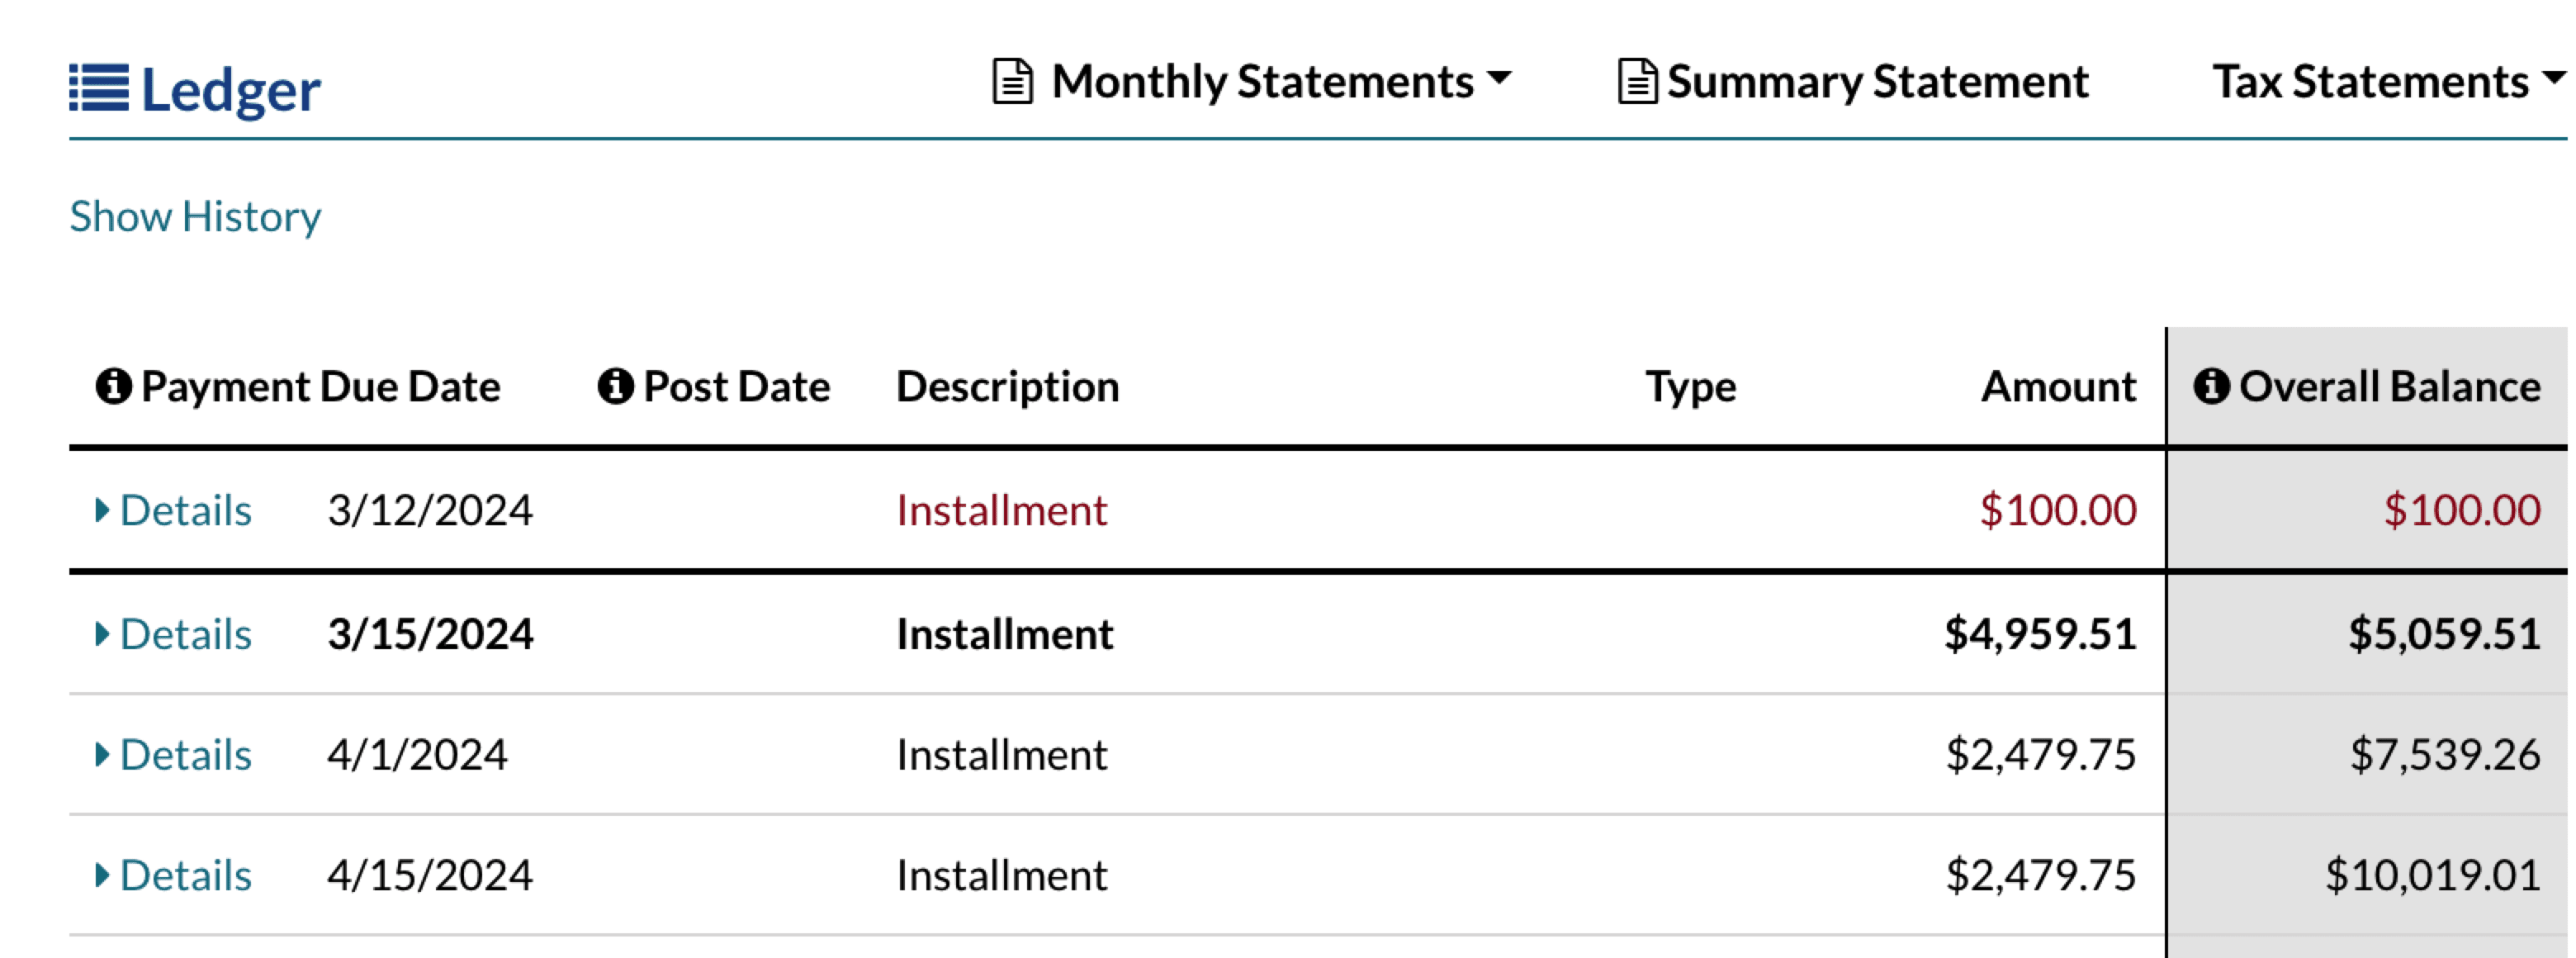Click the red Installment description
This screenshot has height=958, width=2576.
tap(1001, 510)
